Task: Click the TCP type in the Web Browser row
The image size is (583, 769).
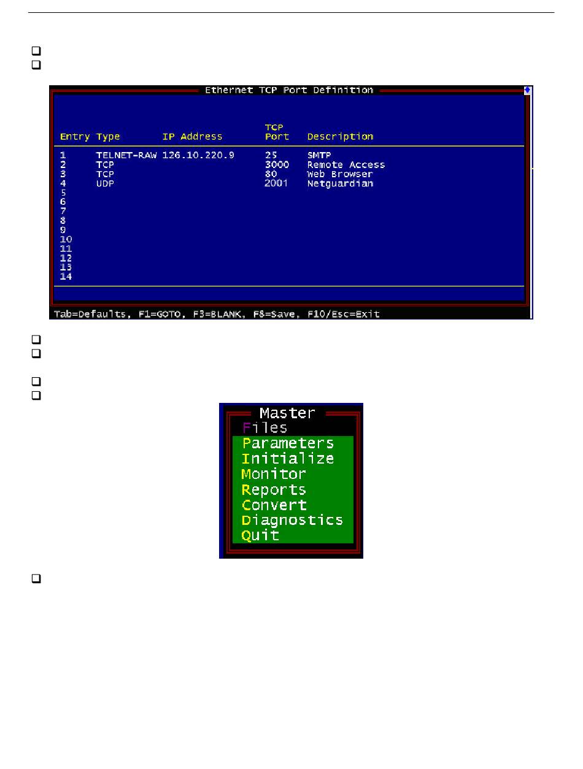Action: pos(105,174)
